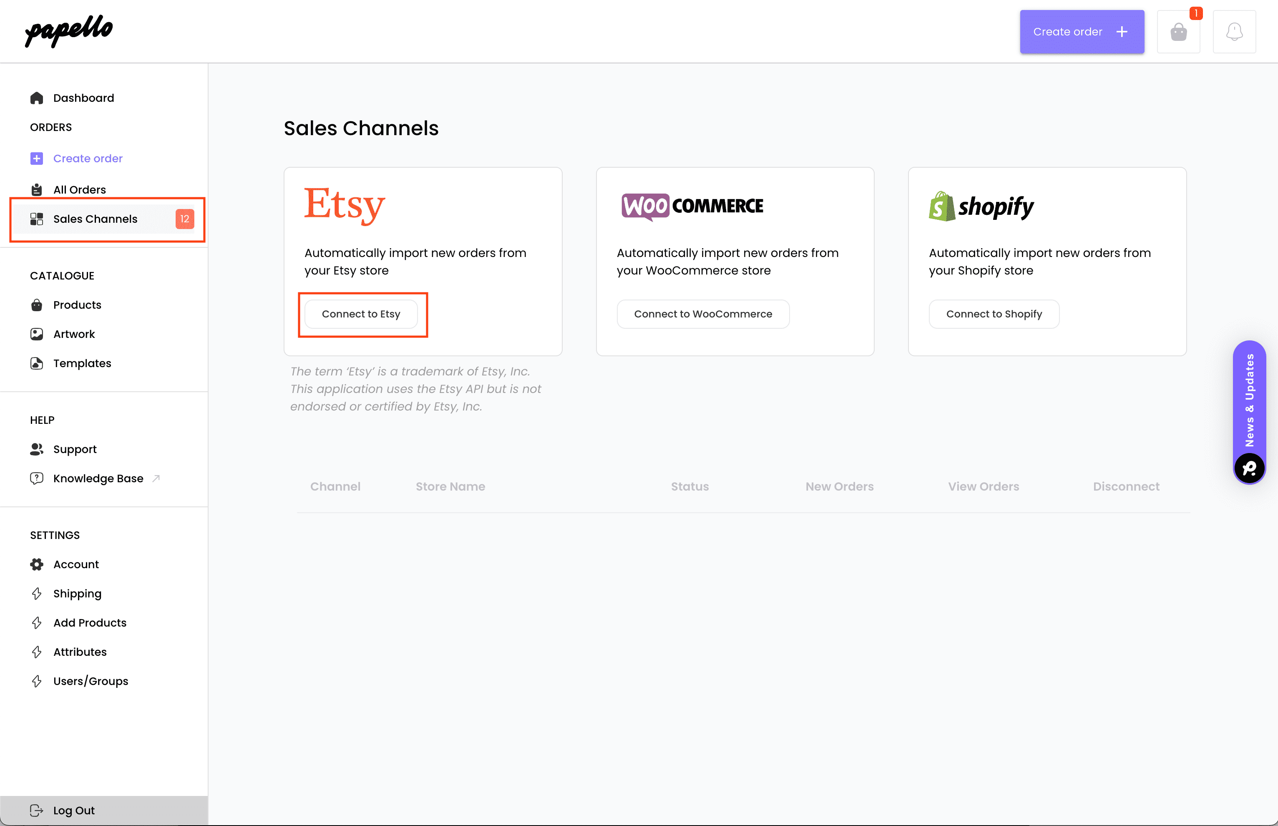Click the SETTINGS section label

[55, 536]
